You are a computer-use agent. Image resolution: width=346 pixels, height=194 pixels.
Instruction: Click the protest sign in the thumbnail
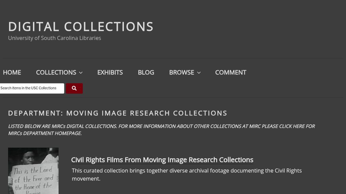(33, 180)
